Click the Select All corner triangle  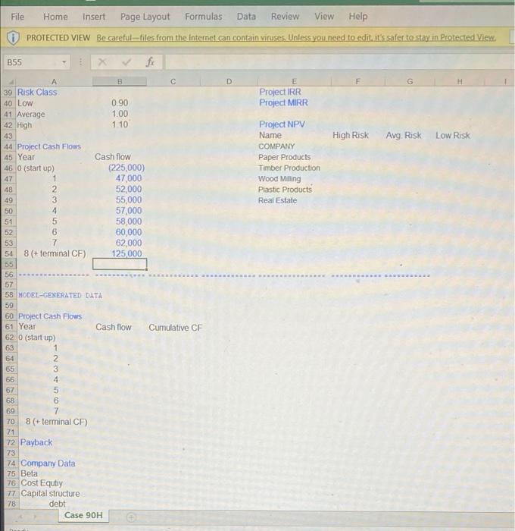pyautogui.click(x=11, y=82)
